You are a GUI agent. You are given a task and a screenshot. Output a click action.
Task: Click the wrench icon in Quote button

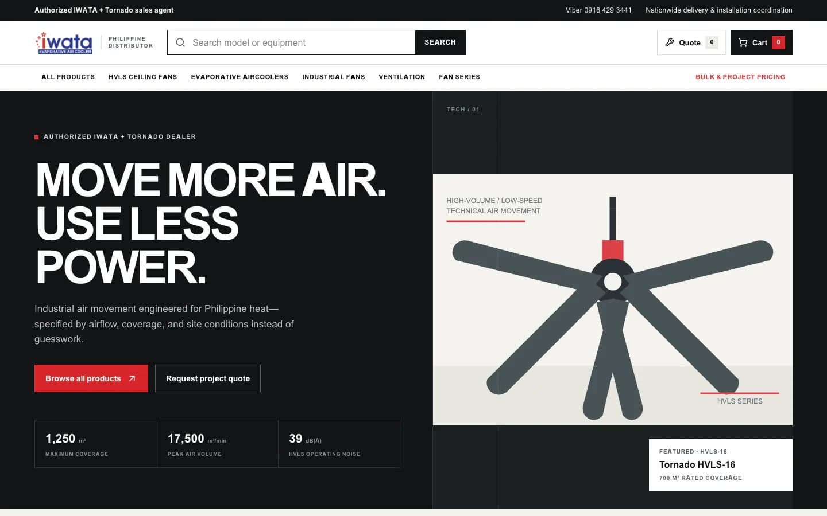[x=669, y=42]
